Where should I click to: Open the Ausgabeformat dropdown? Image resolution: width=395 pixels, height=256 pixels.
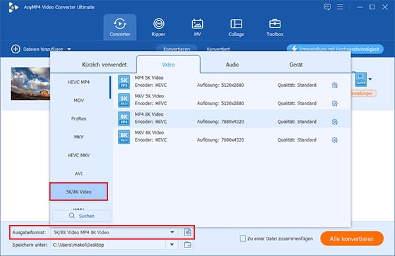click(x=172, y=232)
